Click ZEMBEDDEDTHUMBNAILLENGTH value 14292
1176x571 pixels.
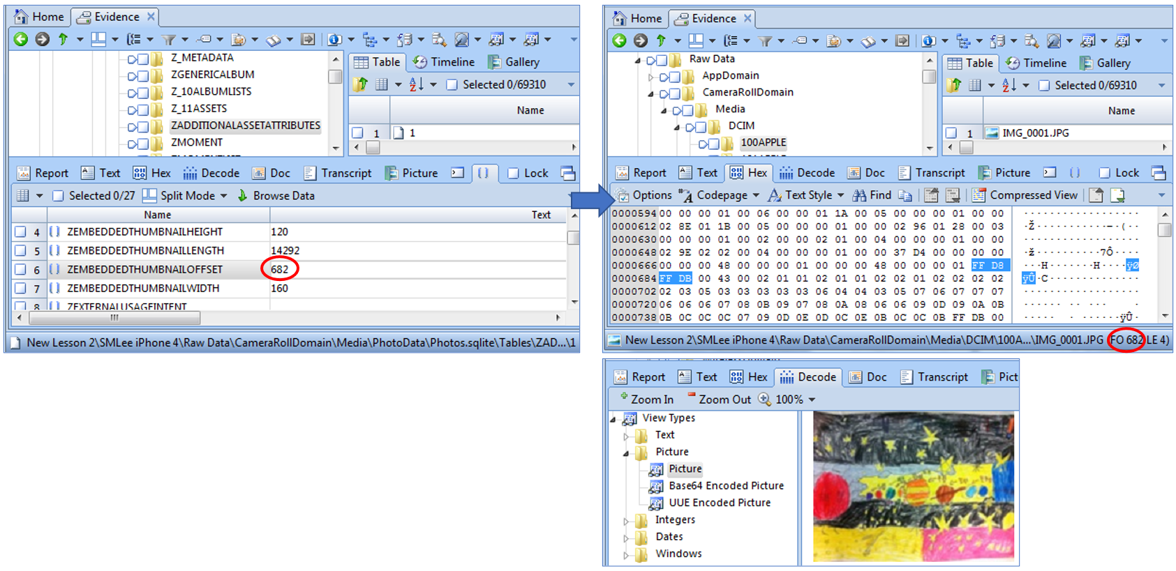click(x=285, y=250)
